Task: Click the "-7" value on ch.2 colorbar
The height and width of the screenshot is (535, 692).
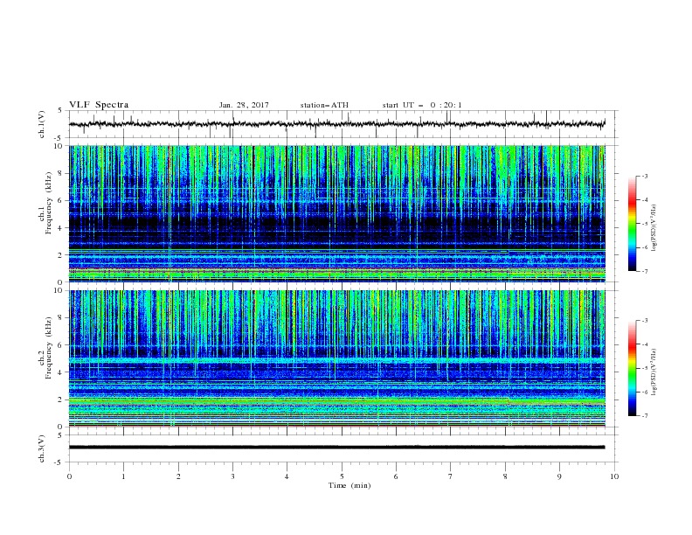Action: click(x=644, y=416)
